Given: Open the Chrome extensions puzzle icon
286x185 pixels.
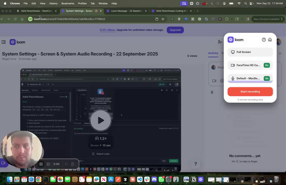Looking at the screenshot, I should (227, 19).
